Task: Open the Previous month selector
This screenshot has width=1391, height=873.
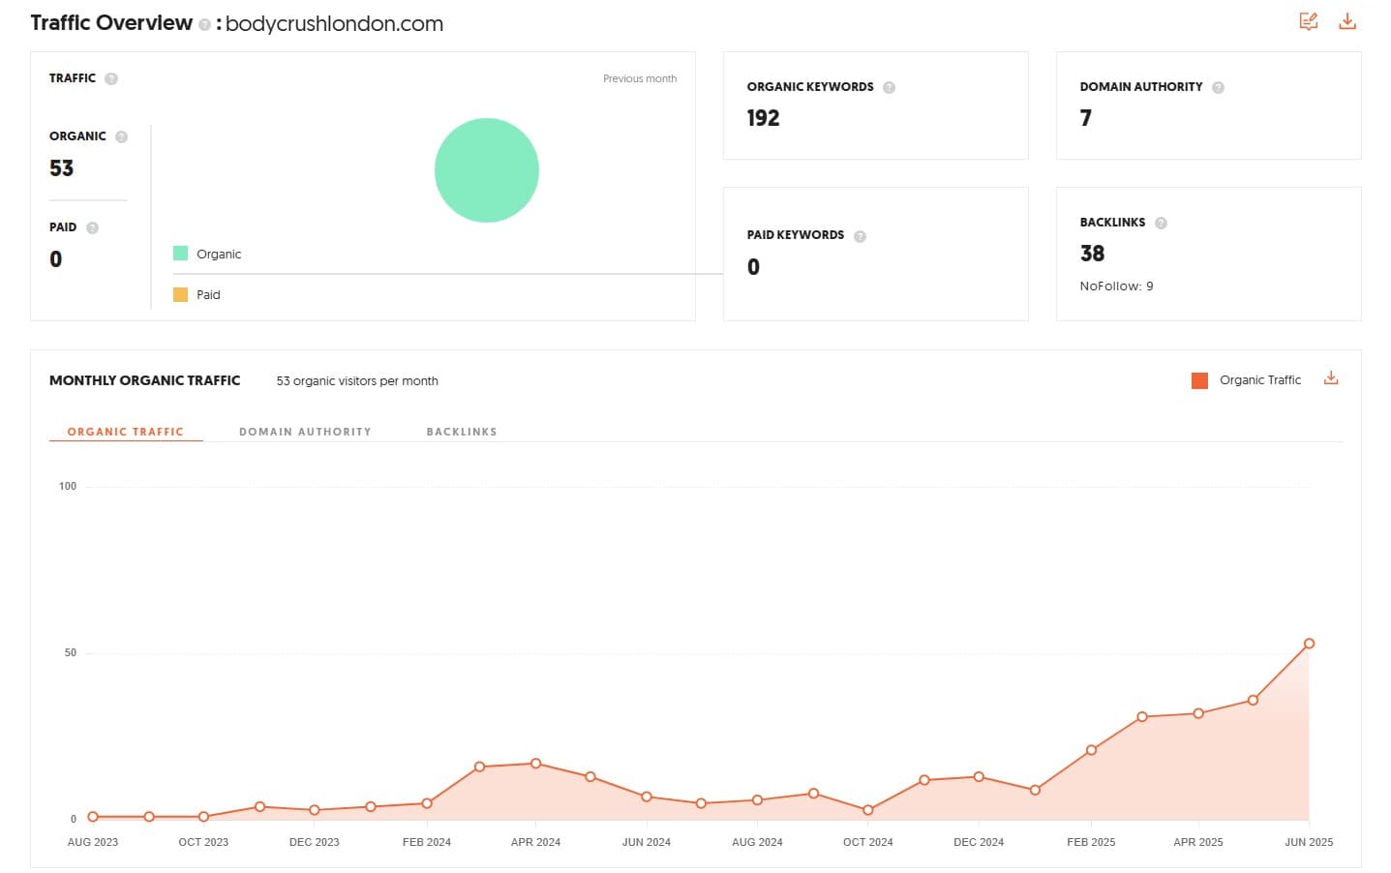Action: (x=640, y=78)
